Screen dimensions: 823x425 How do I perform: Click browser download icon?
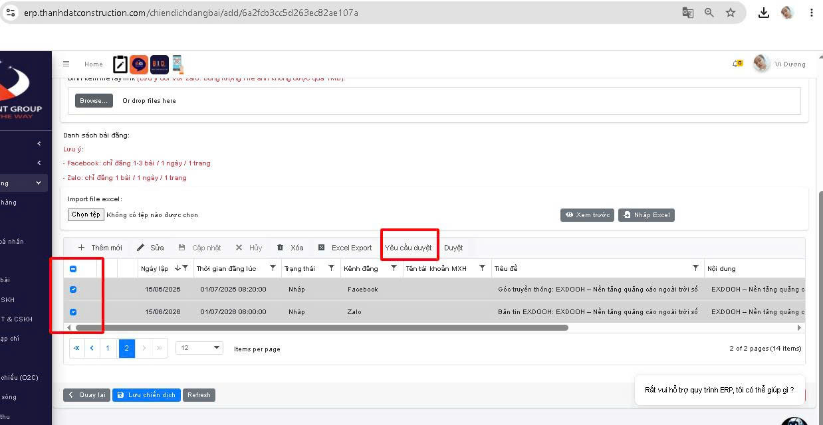pos(764,13)
